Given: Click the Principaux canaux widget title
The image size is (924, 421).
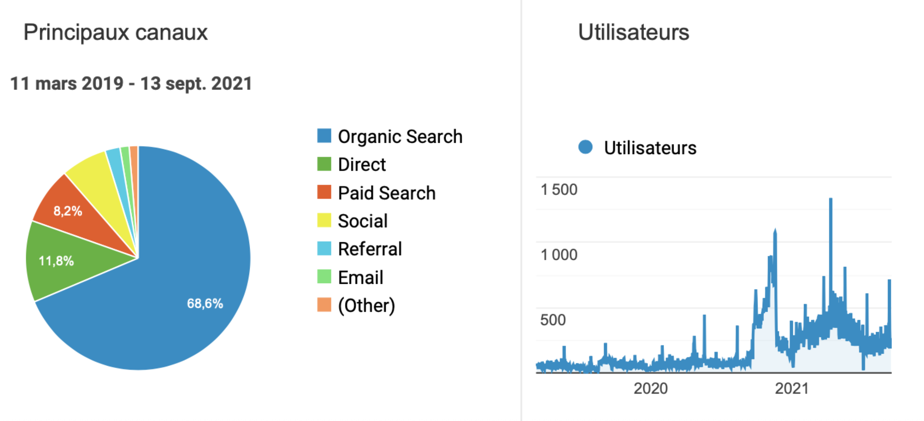Looking at the screenshot, I should (115, 32).
